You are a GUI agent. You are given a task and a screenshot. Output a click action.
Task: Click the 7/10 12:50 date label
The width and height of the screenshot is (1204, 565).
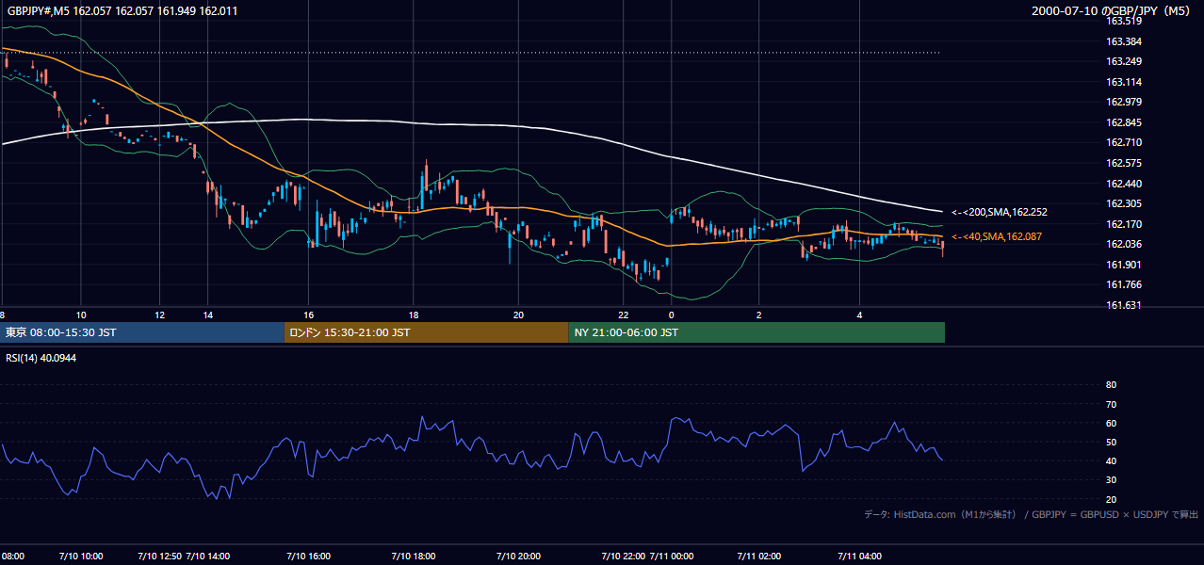point(160,556)
